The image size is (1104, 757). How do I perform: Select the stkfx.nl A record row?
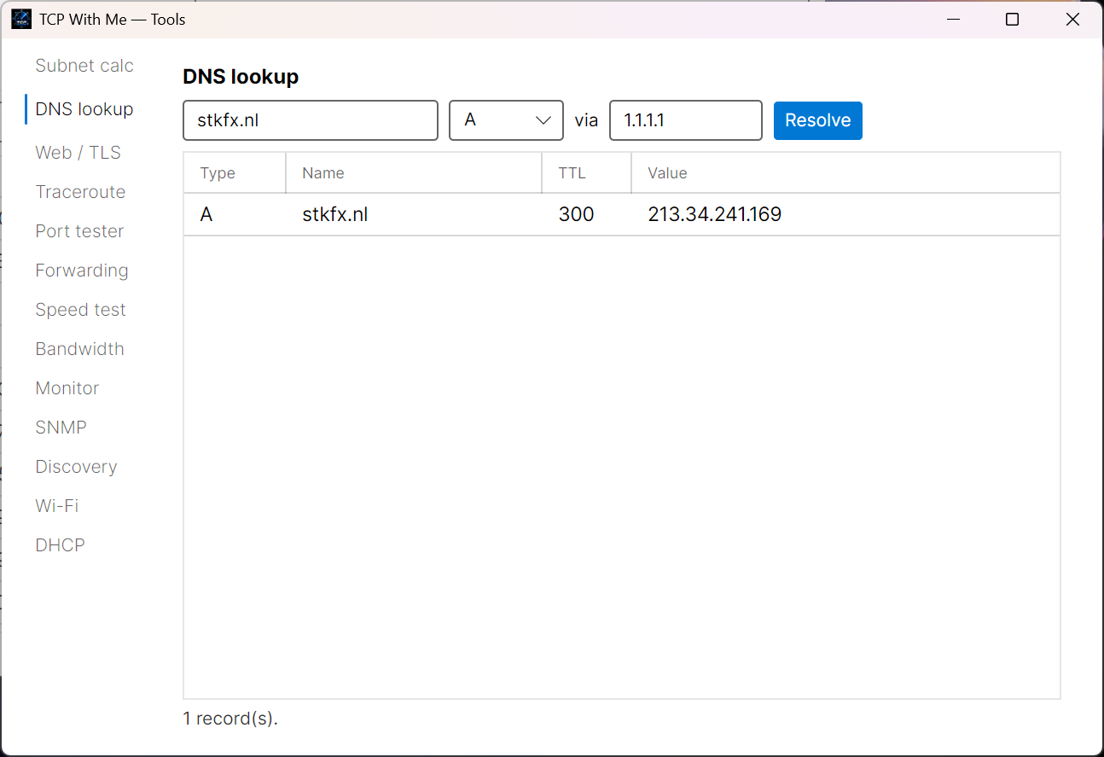coord(622,214)
